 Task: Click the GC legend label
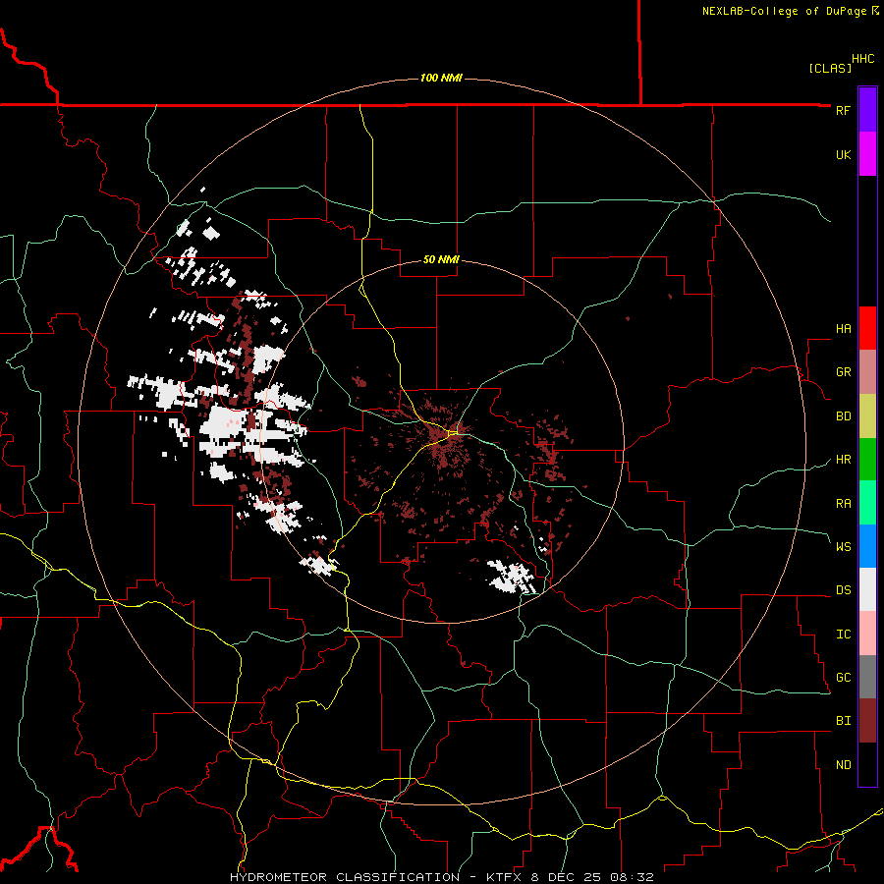click(843, 678)
